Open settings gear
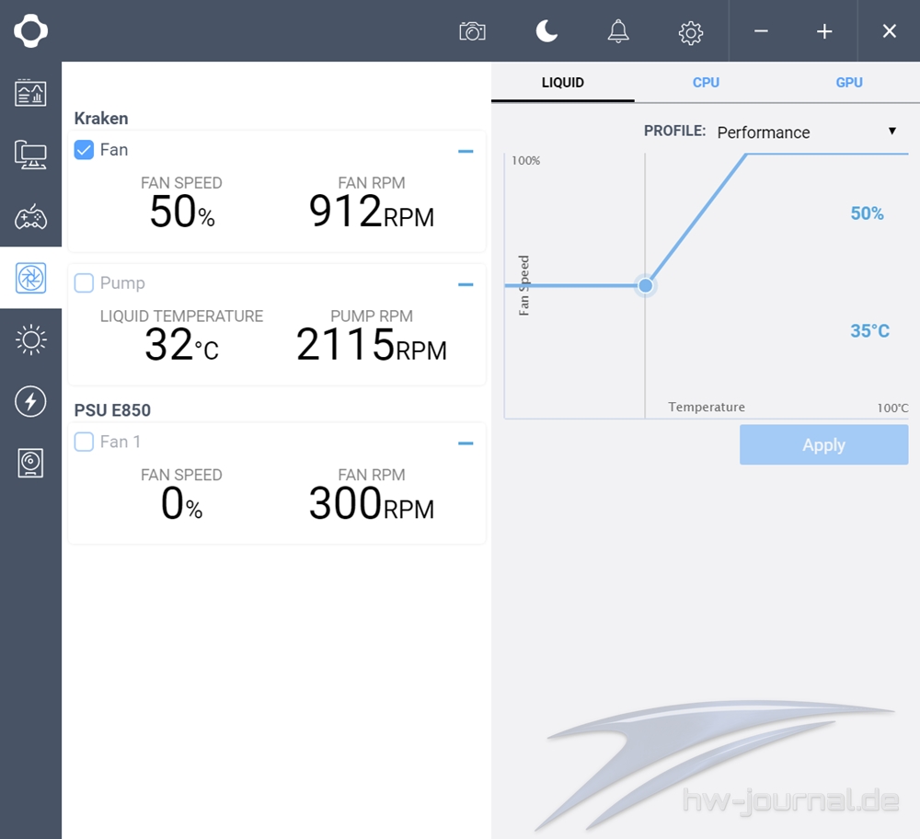The width and height of the screenshot is (920, 839). click(x=691, y=33)
